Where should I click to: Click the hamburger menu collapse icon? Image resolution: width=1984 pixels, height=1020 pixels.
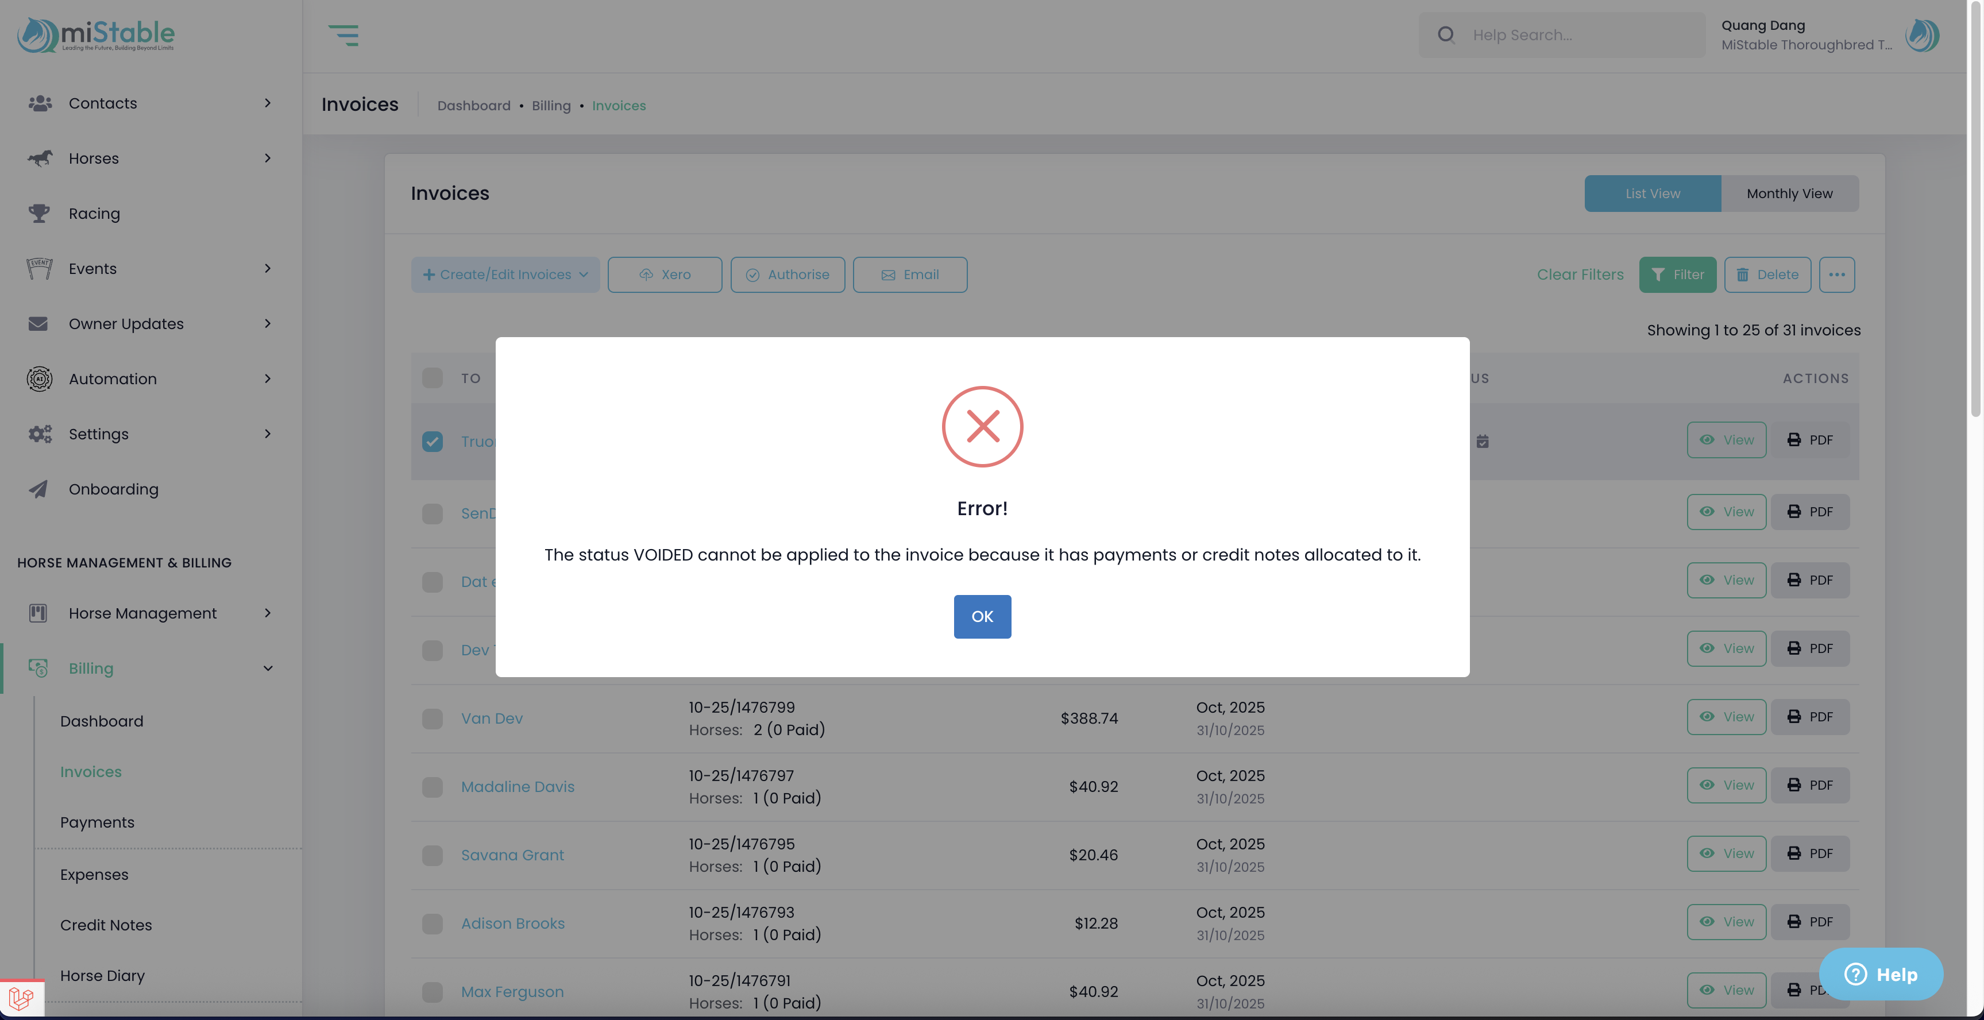click(343, 34)
